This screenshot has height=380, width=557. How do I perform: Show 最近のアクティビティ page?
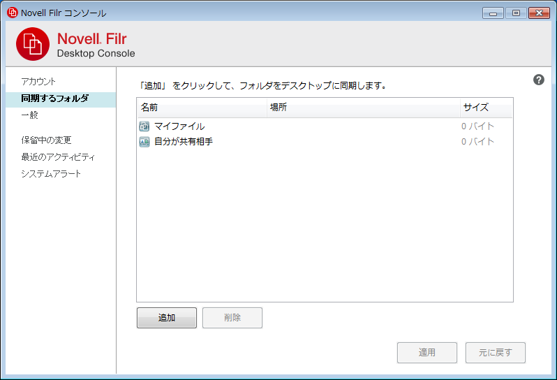click(57, 157)
